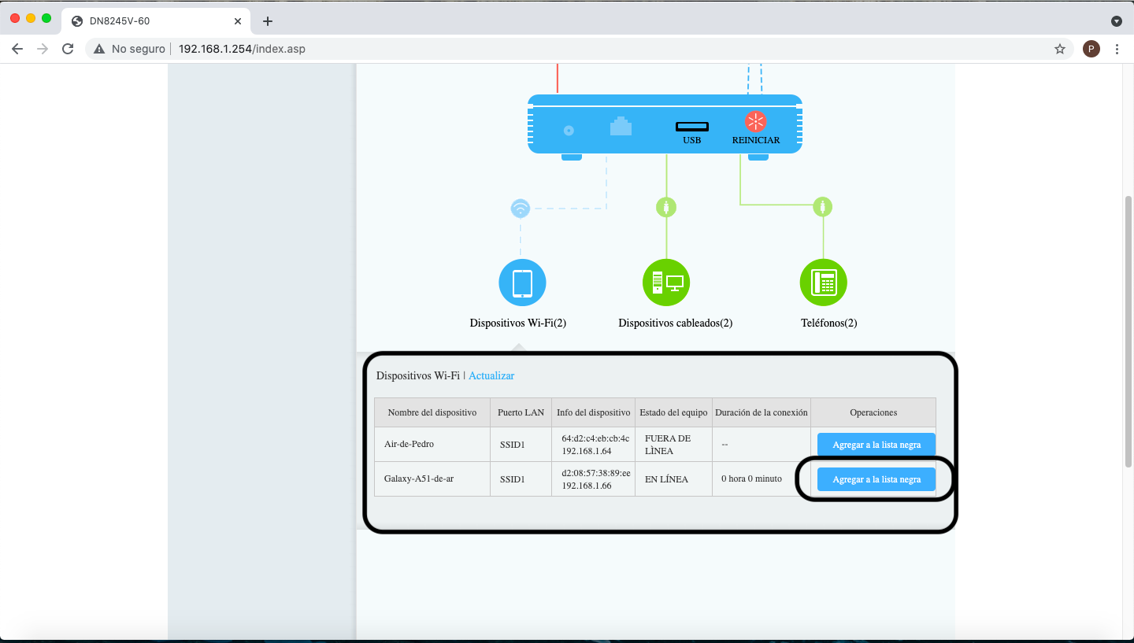
Task: Click the REINICIAR restart icon on router
Action: click(x=755, y=122)
